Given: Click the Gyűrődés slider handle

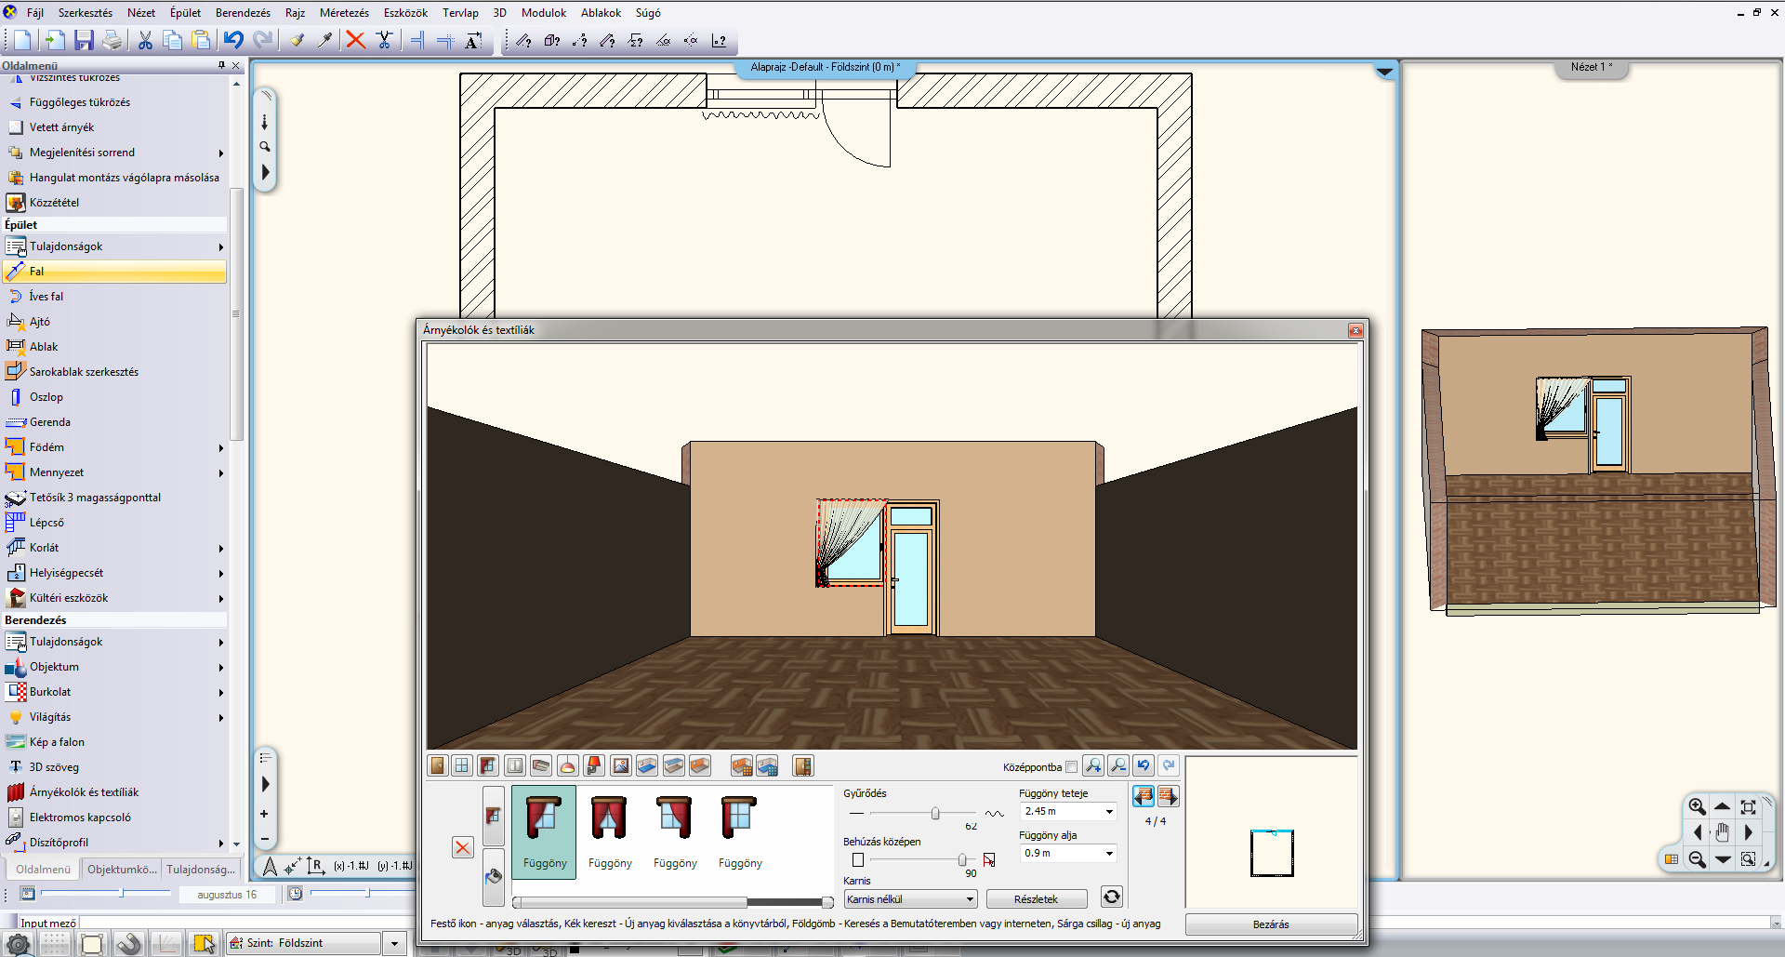Looking at the screenshot, I should pos(935,814).
